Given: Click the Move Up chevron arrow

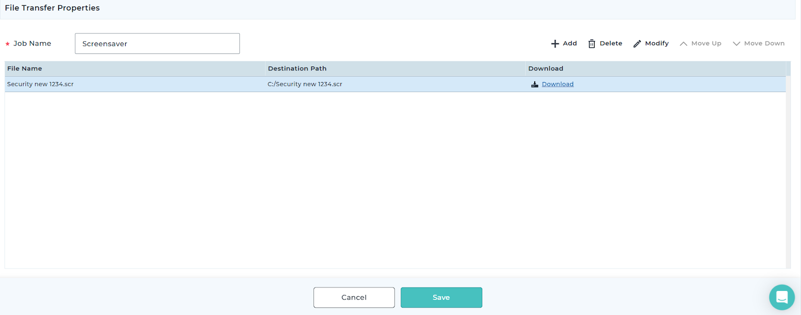Looking at the screenshot, I should 683,44.
